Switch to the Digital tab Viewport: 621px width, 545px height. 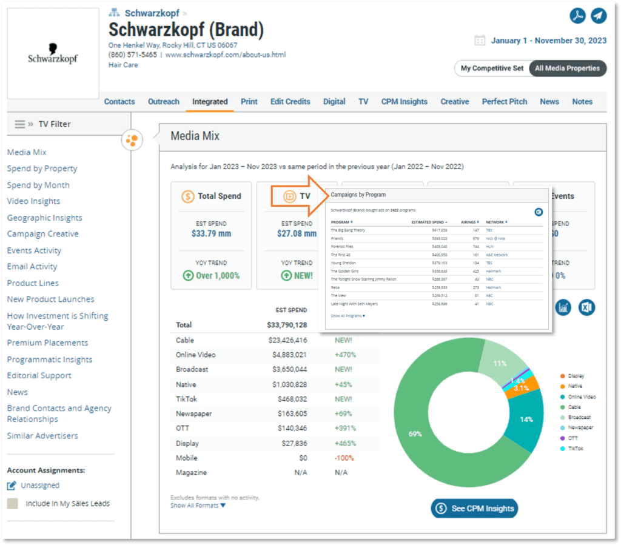coord(334,102)
